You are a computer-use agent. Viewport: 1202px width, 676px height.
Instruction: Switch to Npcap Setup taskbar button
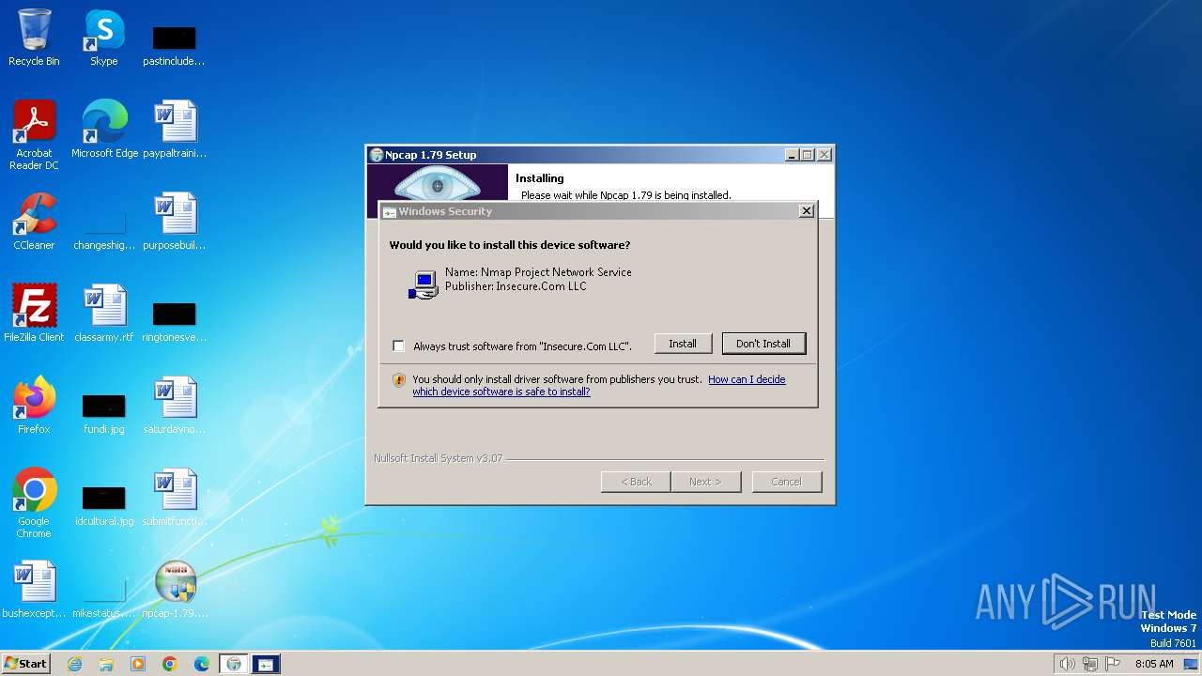coord(234,664)
